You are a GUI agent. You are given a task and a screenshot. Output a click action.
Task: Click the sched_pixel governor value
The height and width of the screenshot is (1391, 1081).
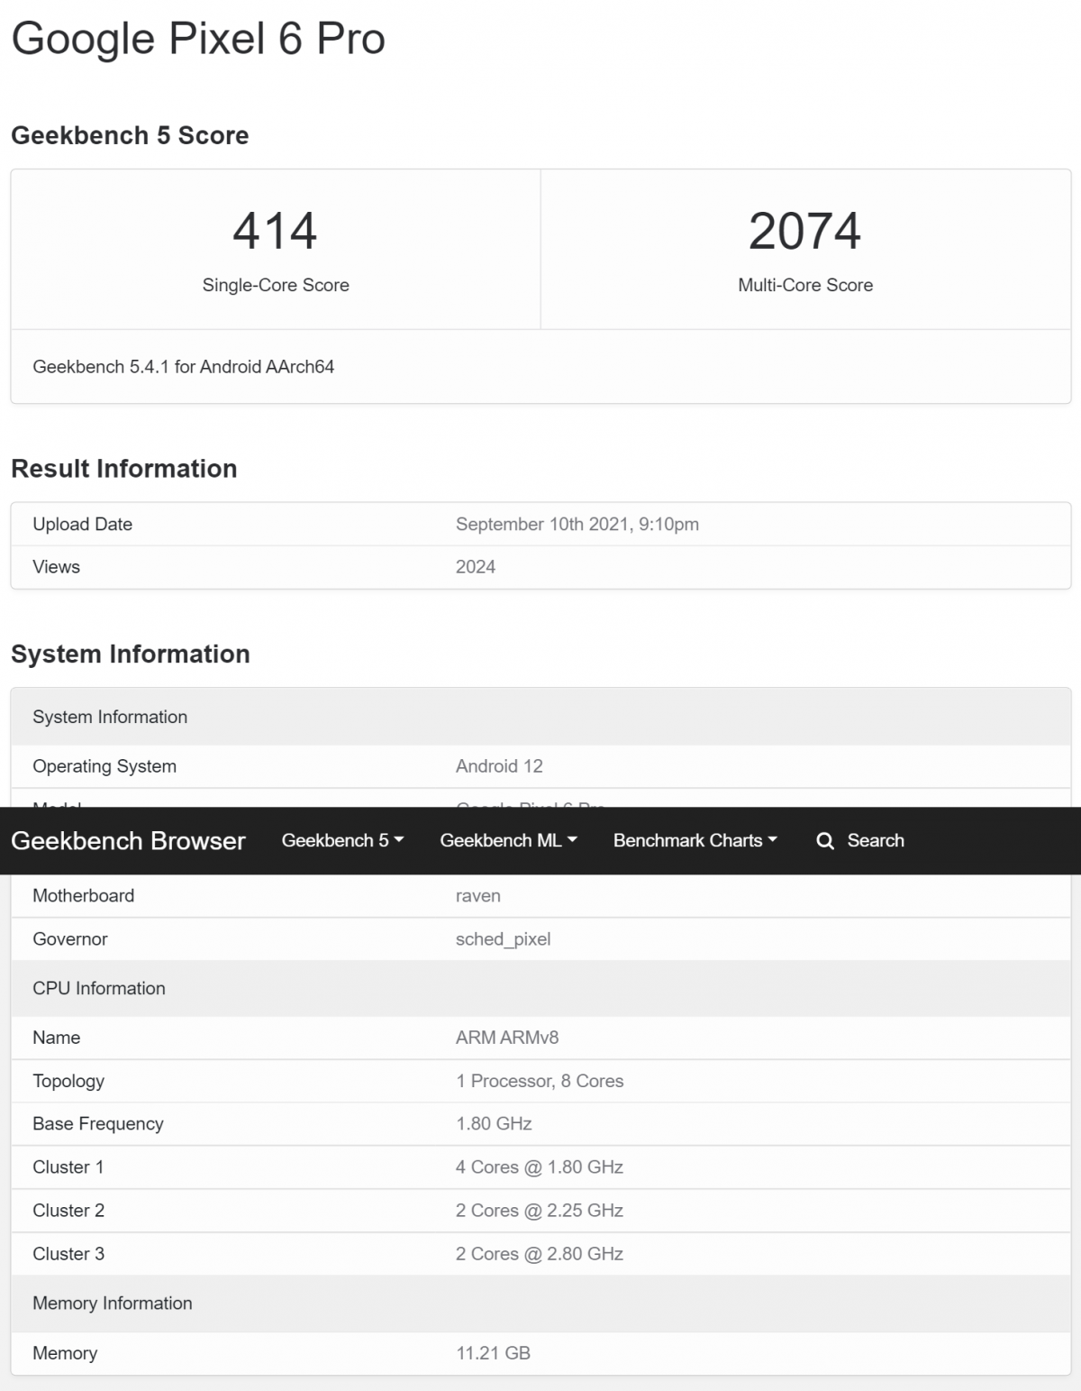(x=503, y=939)
